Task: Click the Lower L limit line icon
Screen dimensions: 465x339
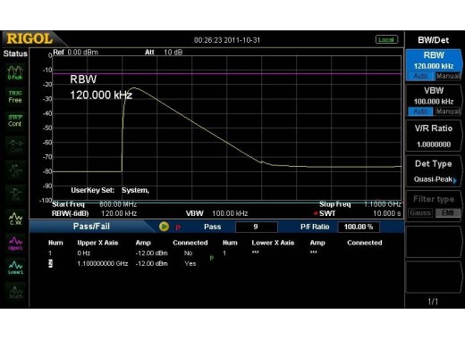Action: [15, 268]
